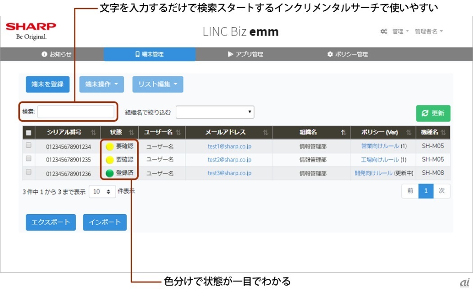Open the test3@sharp.co.jp email link
The image size is (473, 291).
(x=229, y=173)
